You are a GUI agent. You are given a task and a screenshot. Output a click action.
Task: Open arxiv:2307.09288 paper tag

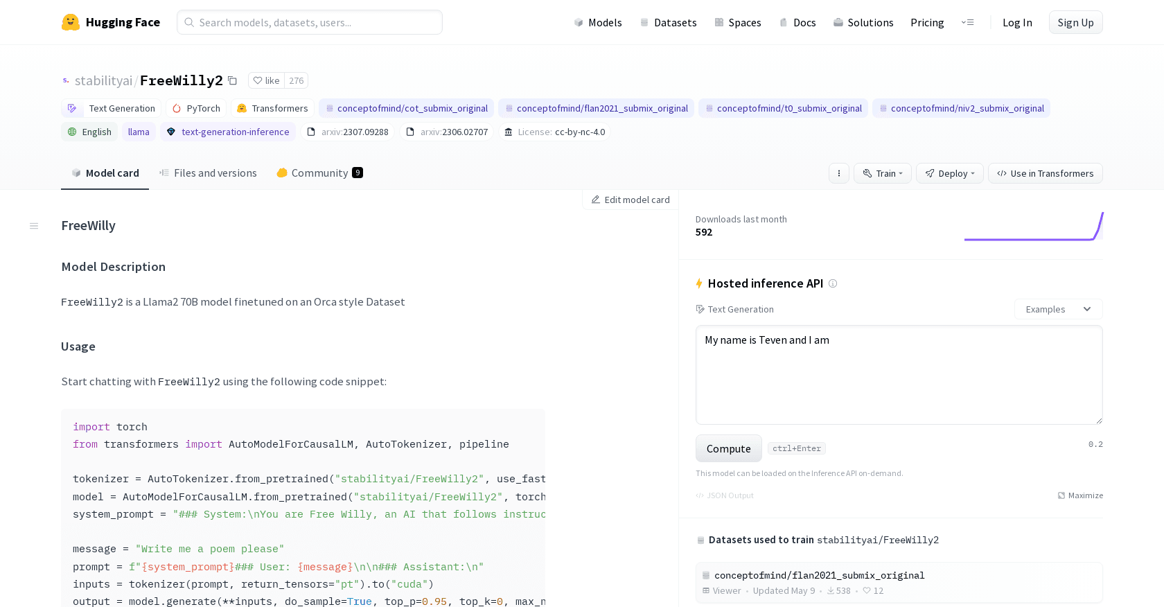(348, 132)
